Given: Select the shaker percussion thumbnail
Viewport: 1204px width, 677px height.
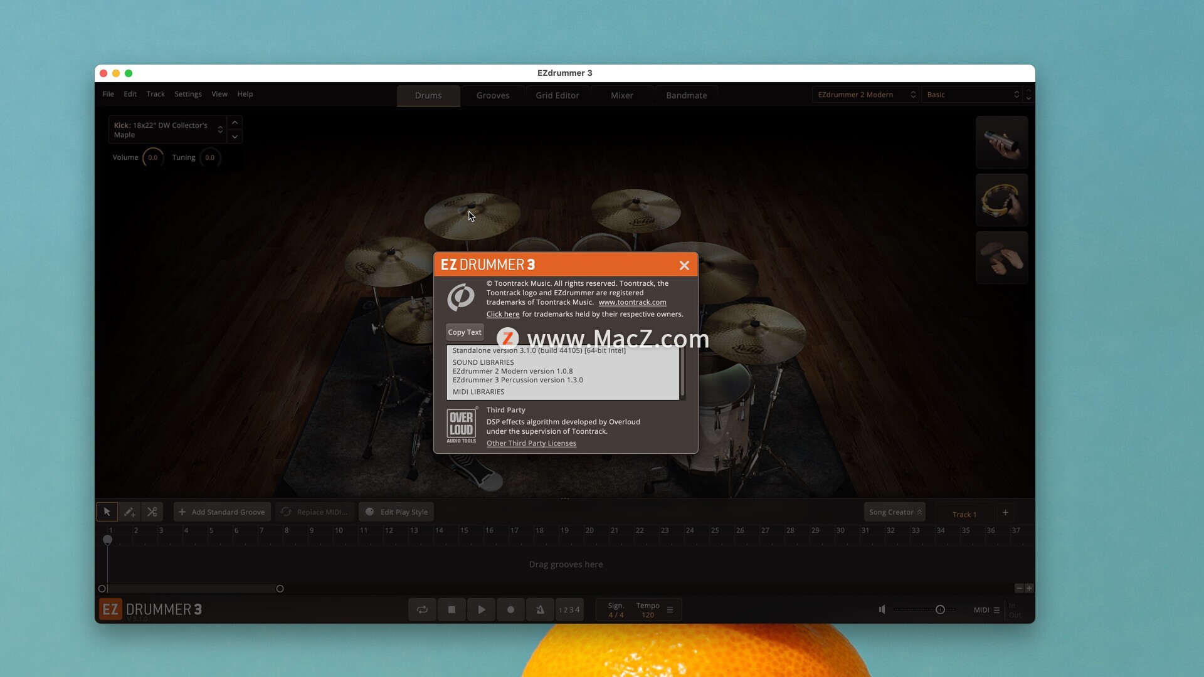Looking at the screenshot, I should click(x=1001, y=142).
